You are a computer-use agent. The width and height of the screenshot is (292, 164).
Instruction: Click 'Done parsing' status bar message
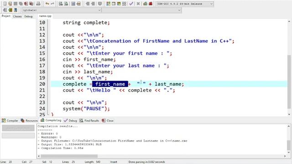[x=146, y=162]
